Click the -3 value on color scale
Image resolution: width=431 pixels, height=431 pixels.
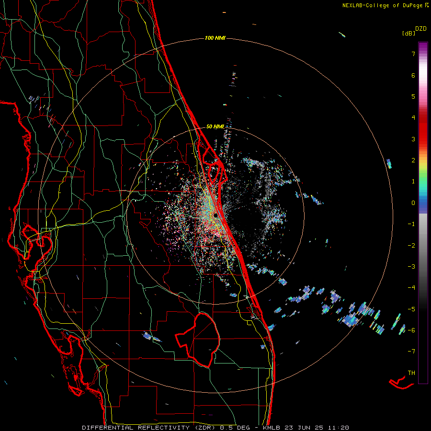point(411,267)
